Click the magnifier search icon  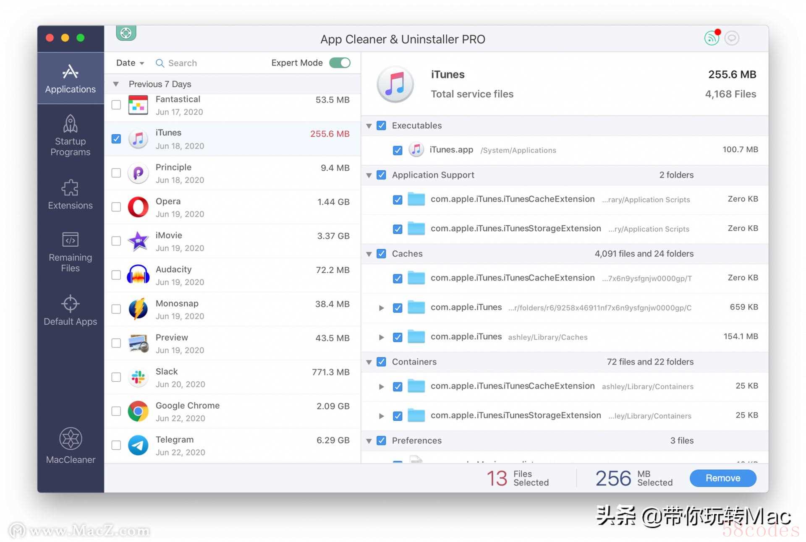point(160,63)
